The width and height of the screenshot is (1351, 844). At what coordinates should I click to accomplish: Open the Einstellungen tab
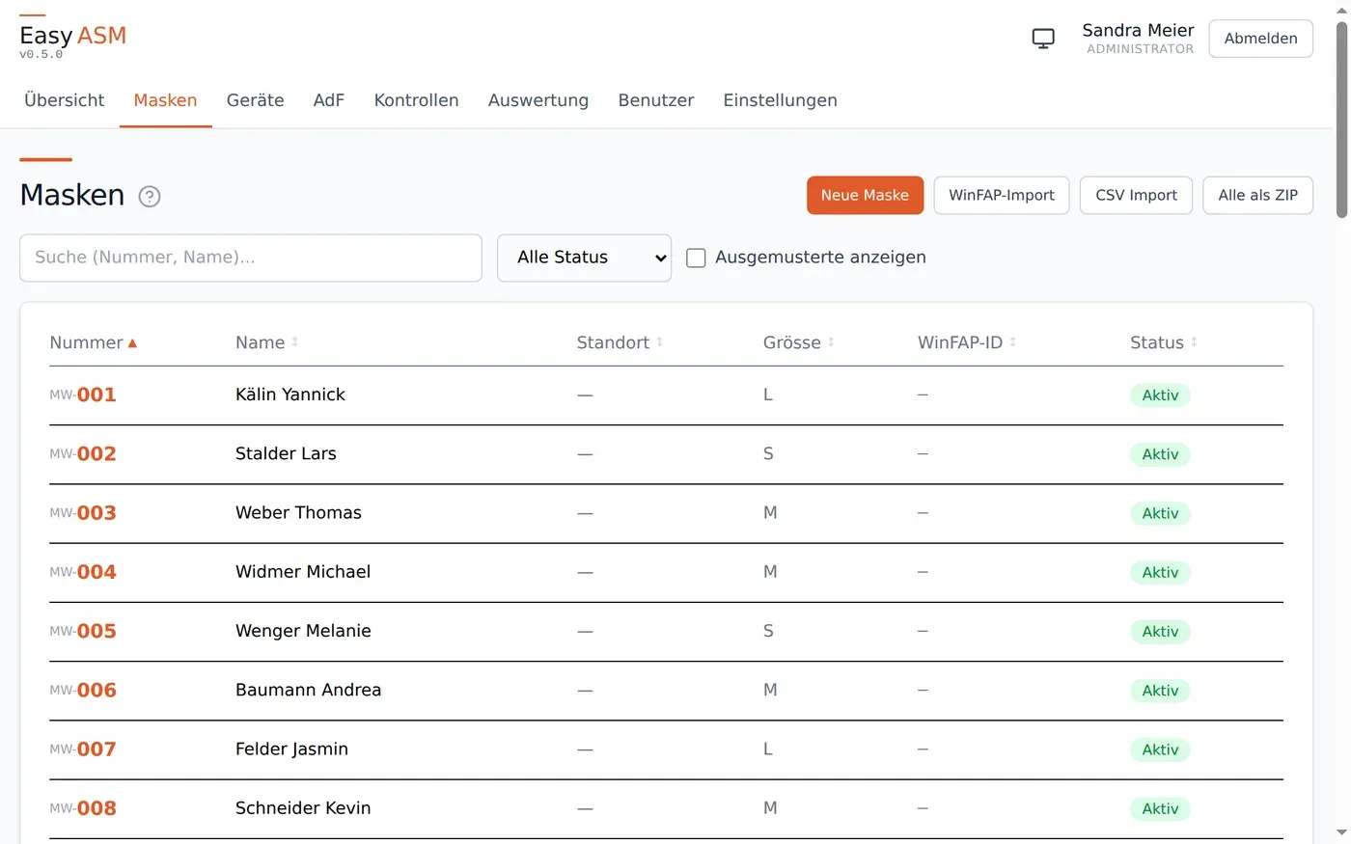pyautogui.click(x=781, y=100)
